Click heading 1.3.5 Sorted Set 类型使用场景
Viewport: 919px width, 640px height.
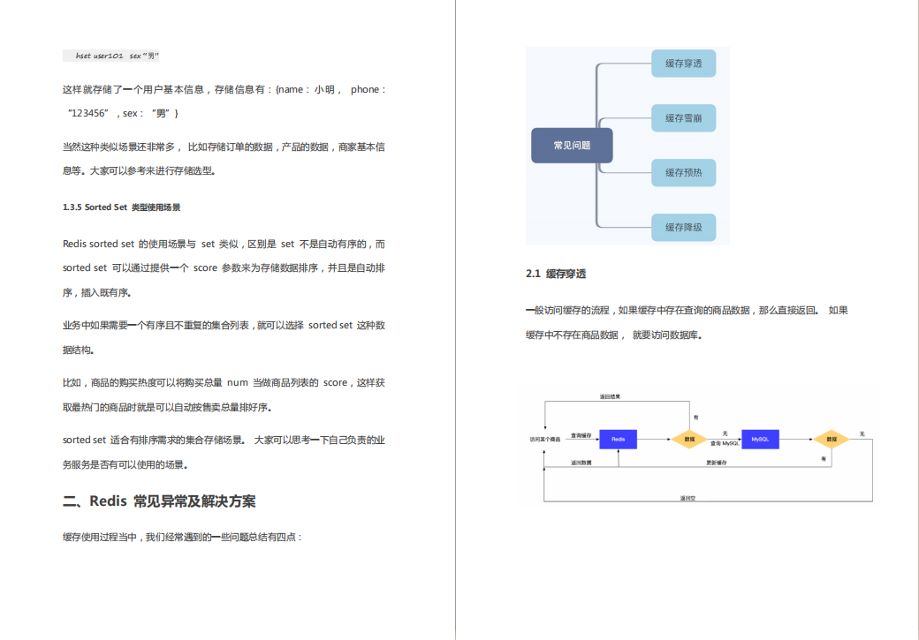[121, 207]
